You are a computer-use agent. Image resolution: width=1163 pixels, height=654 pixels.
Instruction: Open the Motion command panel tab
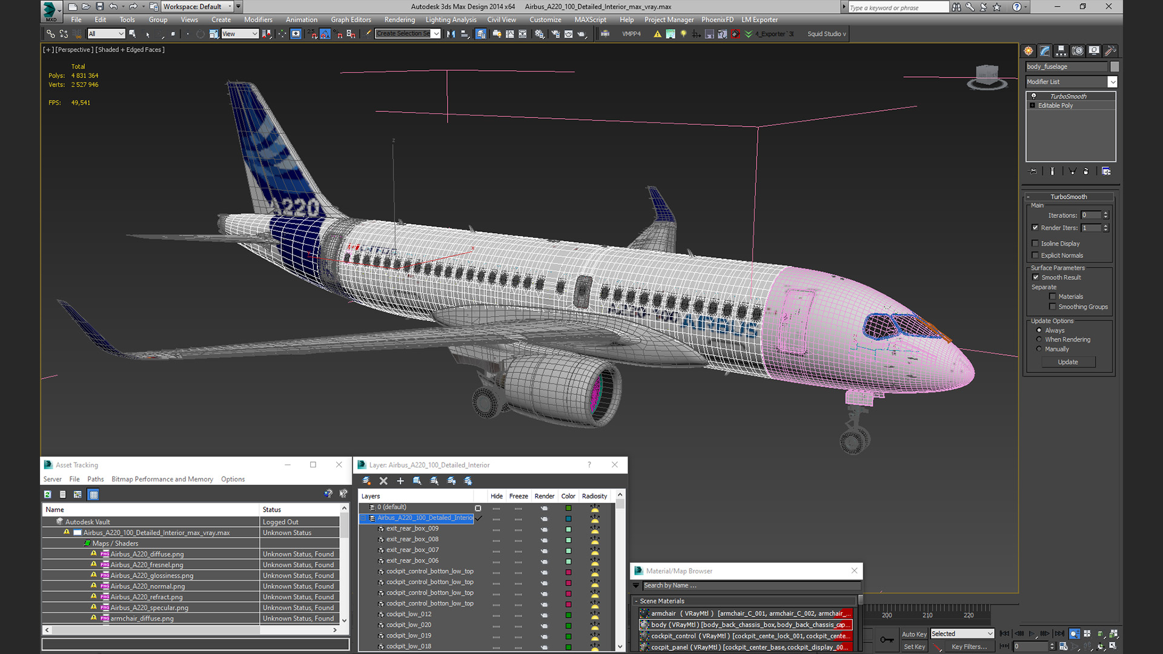coord(1078,51)
